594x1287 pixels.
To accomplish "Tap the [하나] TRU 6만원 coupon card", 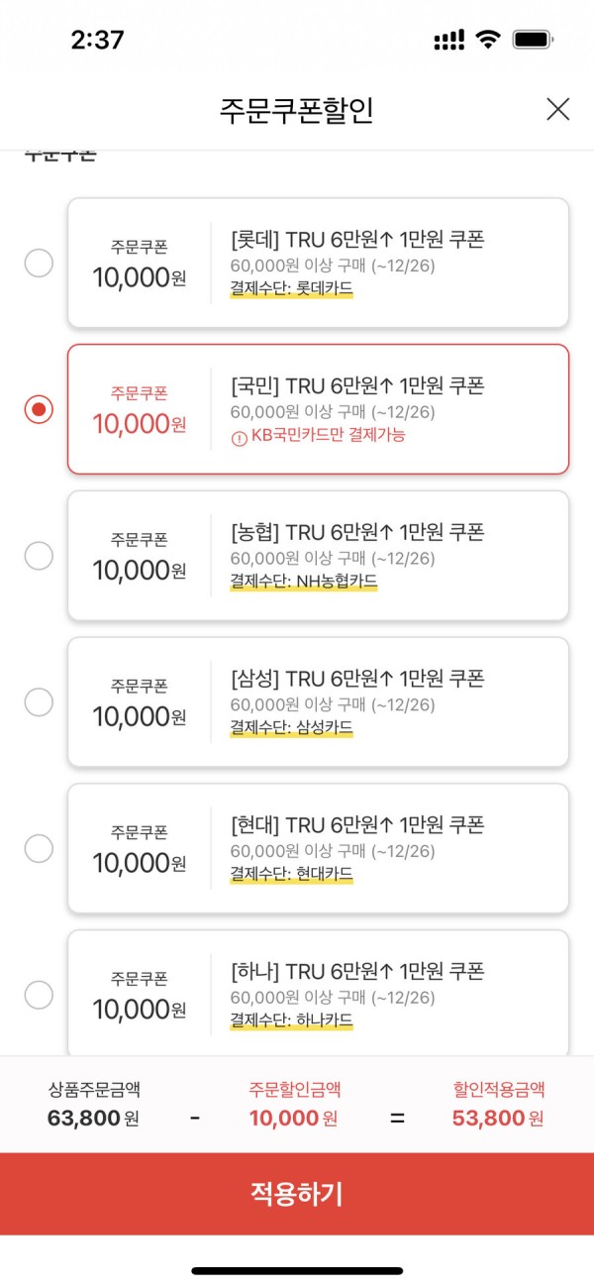I will point(318,994).
